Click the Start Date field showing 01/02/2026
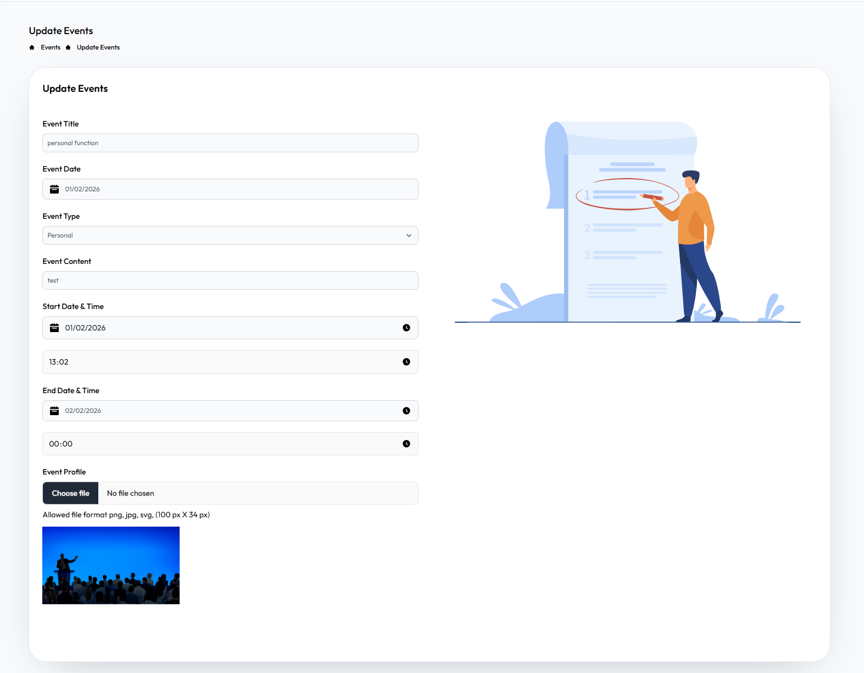 (x=230, y=328)
